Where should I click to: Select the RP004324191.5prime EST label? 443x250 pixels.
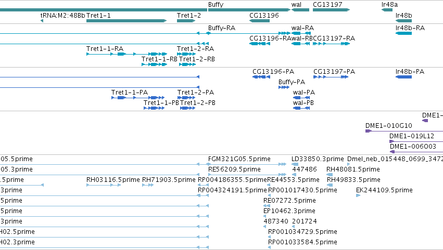tap(232, 190)
